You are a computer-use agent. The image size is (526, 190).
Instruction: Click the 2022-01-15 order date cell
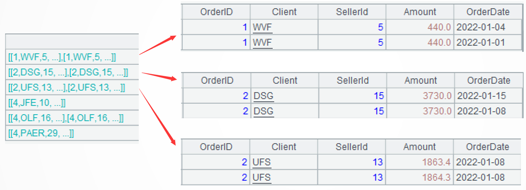tap(482, 95)
